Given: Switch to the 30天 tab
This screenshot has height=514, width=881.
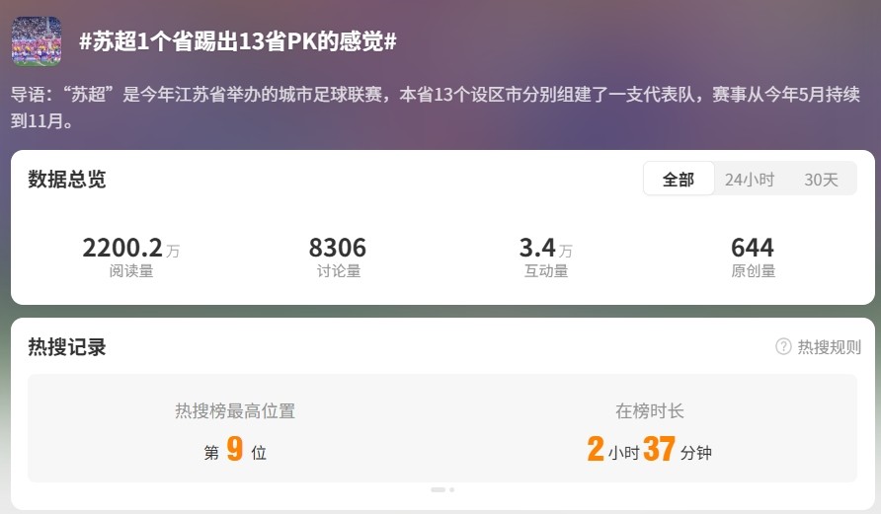Looking at the screenshot, I should point(821,179).
